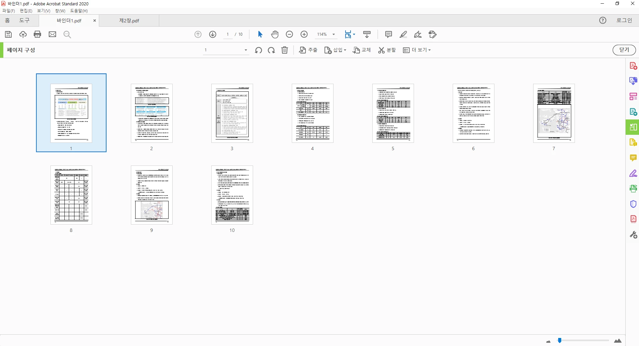The width and height of the screenshot is (639, 346).
Task: Open the red PDF tool in sidebar
Action: (633, 219)
